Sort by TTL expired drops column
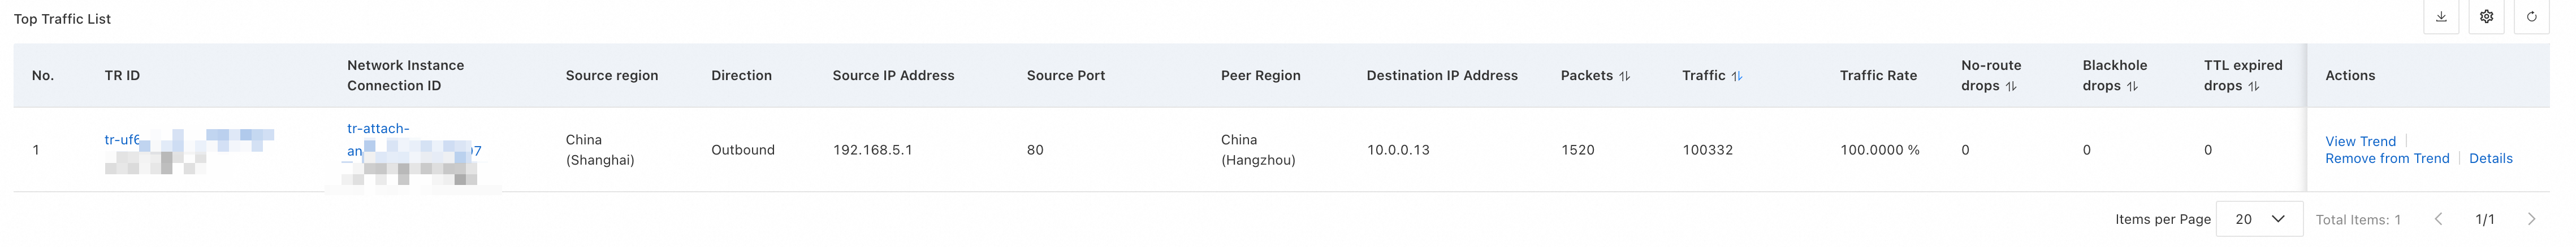This screenshot has width=2576, height=247. coord(2254,87)
